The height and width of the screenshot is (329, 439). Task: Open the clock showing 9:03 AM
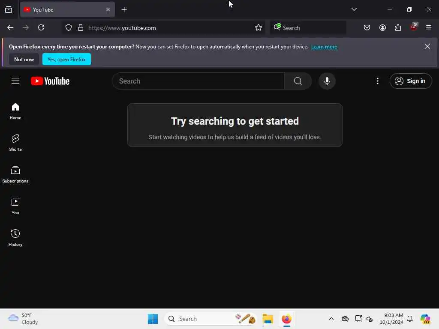391,319
